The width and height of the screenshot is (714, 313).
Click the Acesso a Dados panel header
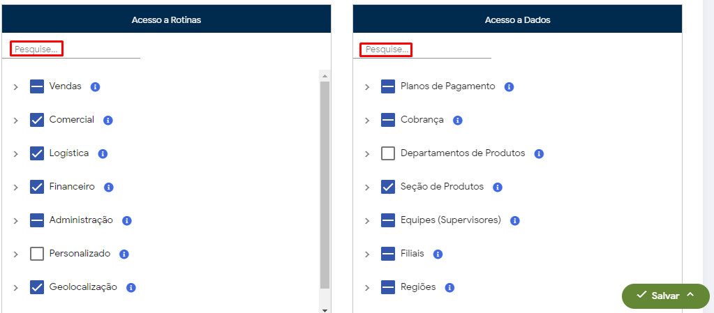point(517,20)
